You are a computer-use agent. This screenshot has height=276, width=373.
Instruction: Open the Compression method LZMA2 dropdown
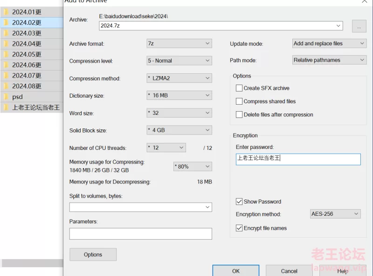pyautogui.click(x=179, y=78)
